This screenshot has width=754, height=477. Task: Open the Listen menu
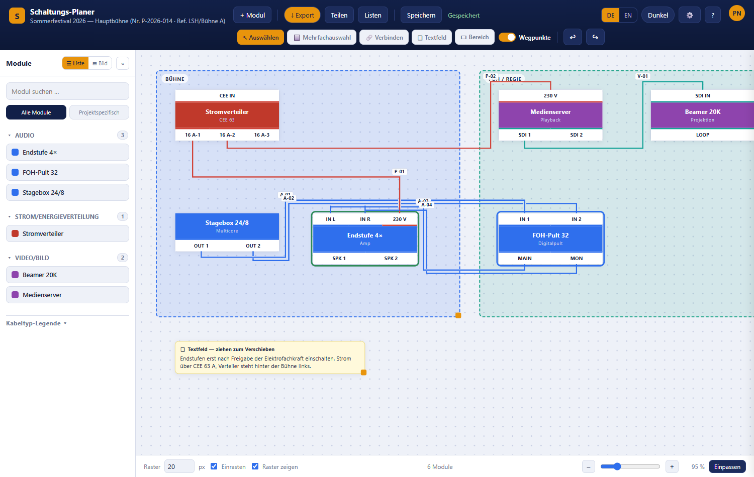[x=373, y=15]
